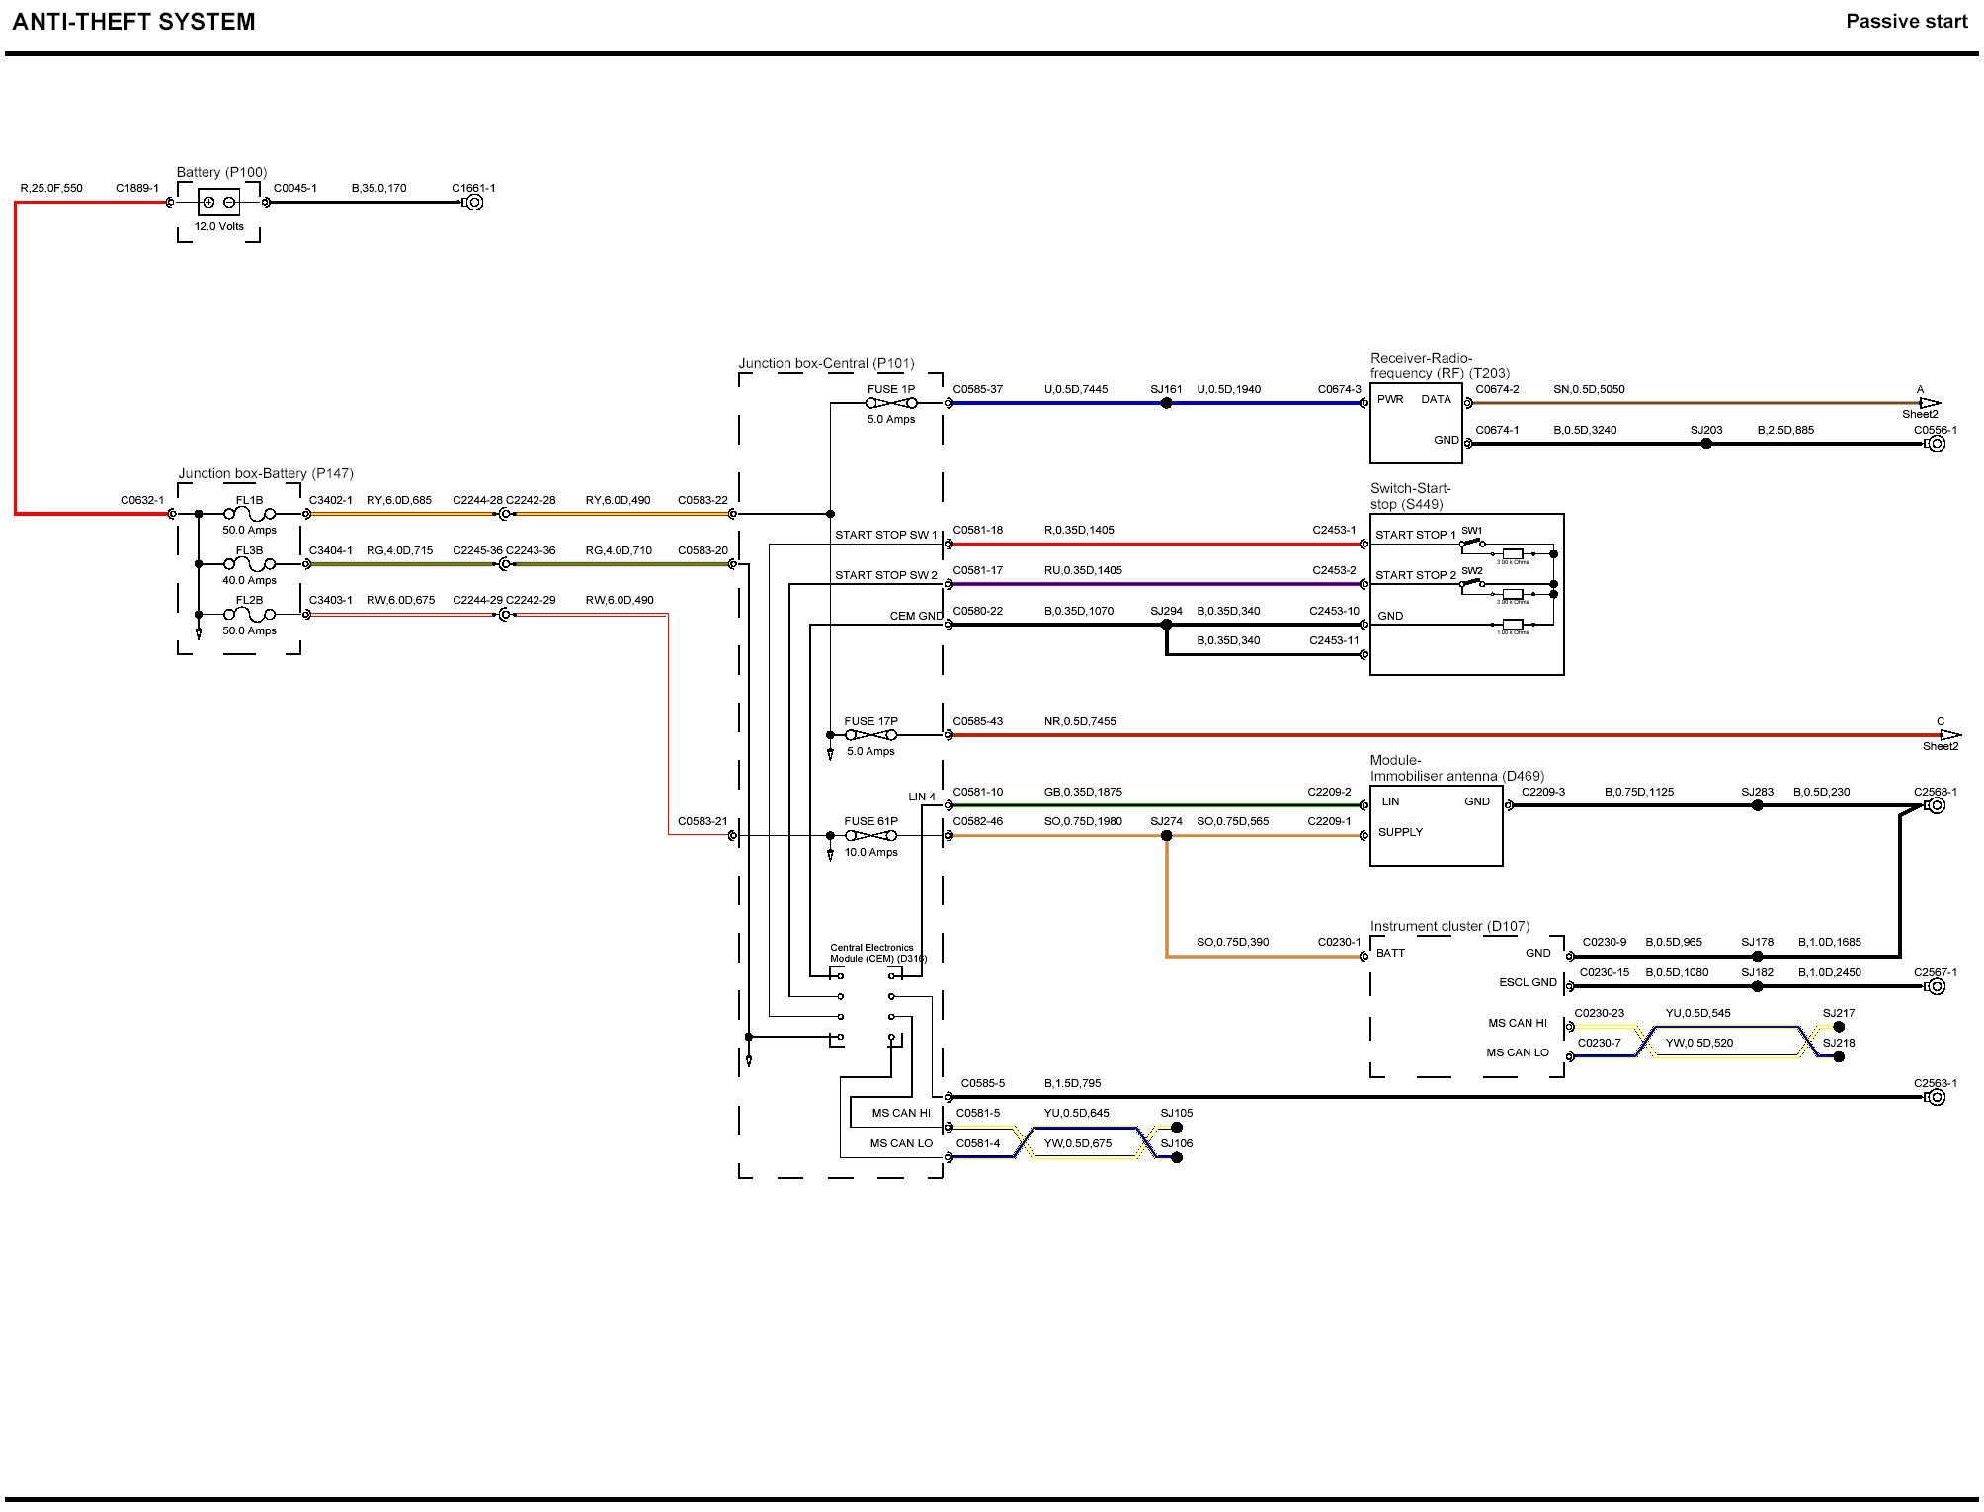Follow the Sheet2 arrow labeled A
This screenshot has height=1512, width=1984.
click(x=1929, y=403)
